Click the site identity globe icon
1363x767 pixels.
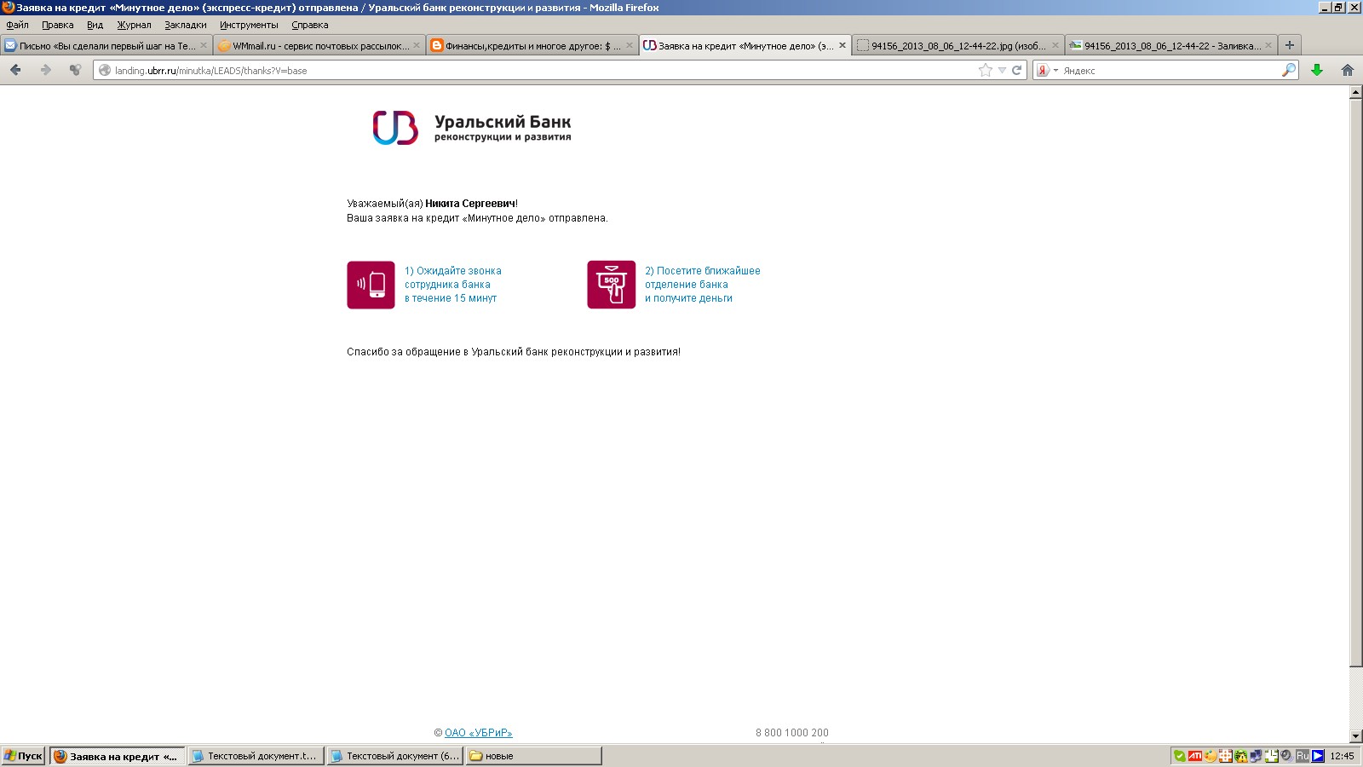(x=105, y=70)
